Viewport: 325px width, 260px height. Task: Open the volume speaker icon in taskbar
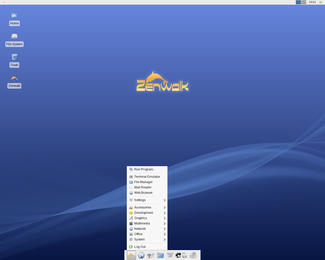pyautogui.click(x=193, y=255)
